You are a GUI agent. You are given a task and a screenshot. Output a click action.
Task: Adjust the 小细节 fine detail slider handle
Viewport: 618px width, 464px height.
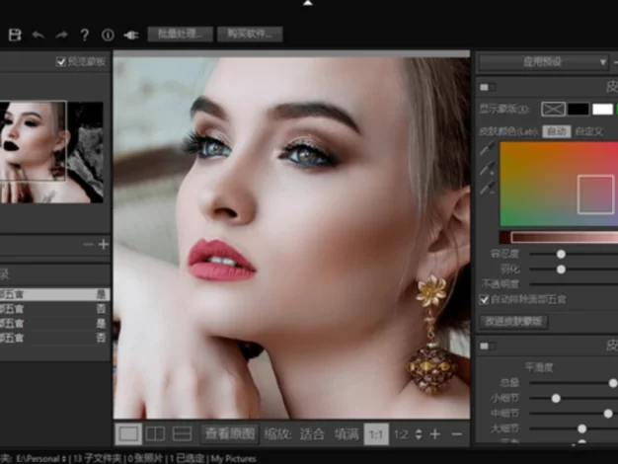[556, 398]
